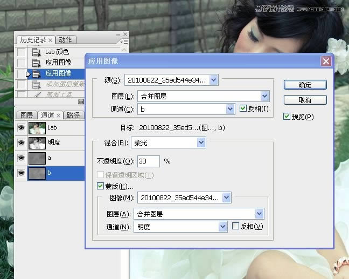Select the Lab channel thumbnail
Image resolution: width=349 pixels, height=279 pixels.
tap(37, 128)
